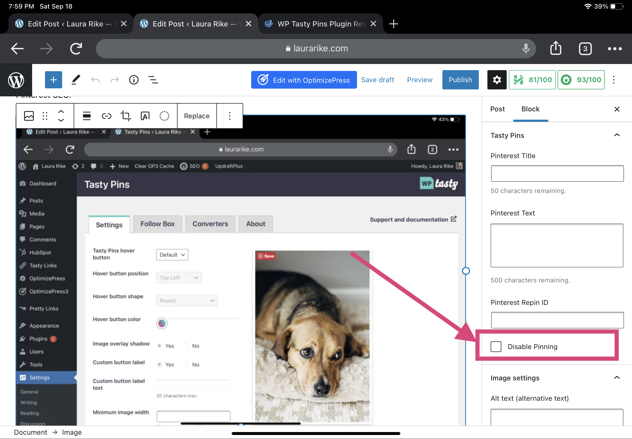This screenshot has height=439, width=632.
Task: Click the "500 characters remaining." text
Action: [x=530, y=280]
